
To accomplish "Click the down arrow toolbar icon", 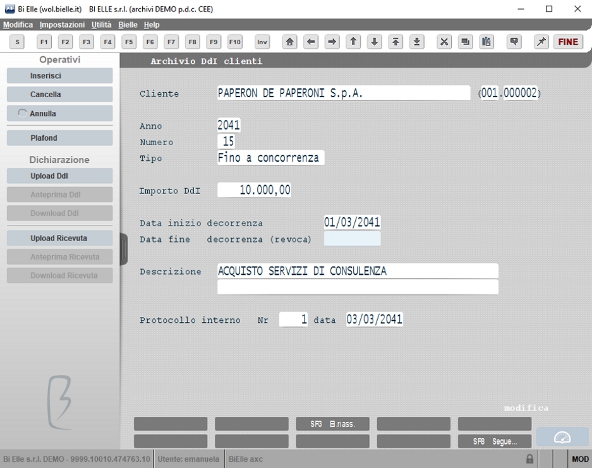I will click(374, 42).
